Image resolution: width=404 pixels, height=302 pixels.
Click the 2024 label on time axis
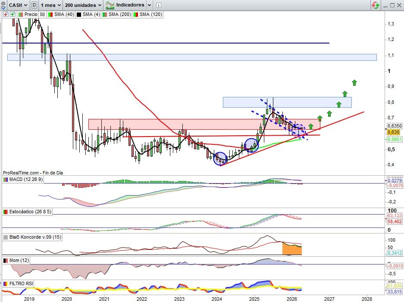217,299
